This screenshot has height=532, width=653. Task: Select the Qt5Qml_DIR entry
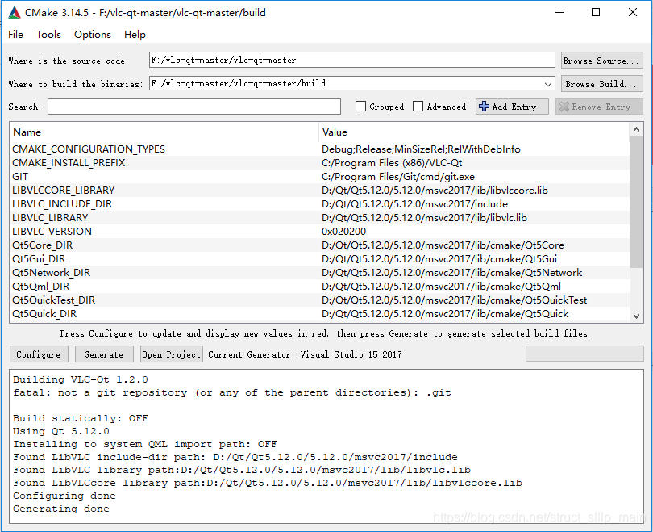coord(41,287)
